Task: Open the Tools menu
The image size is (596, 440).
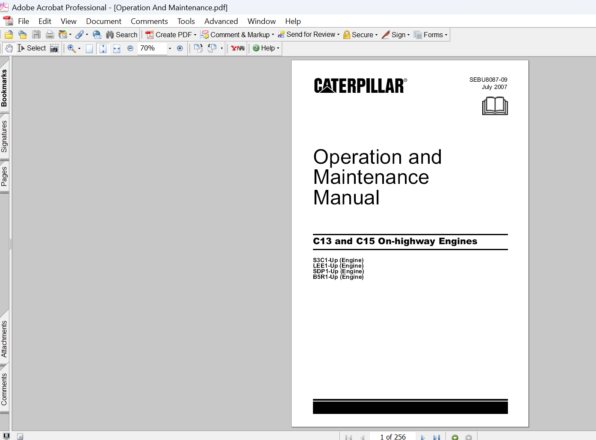Action: pos(186,21)
